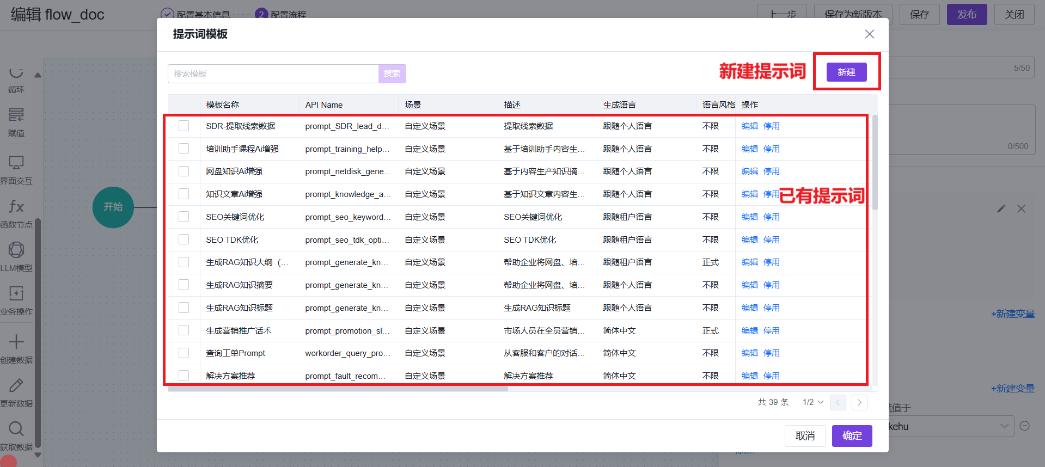Confirm selection with 确定 button
The height and width of the screenshot is (467, 1045).
852,435
